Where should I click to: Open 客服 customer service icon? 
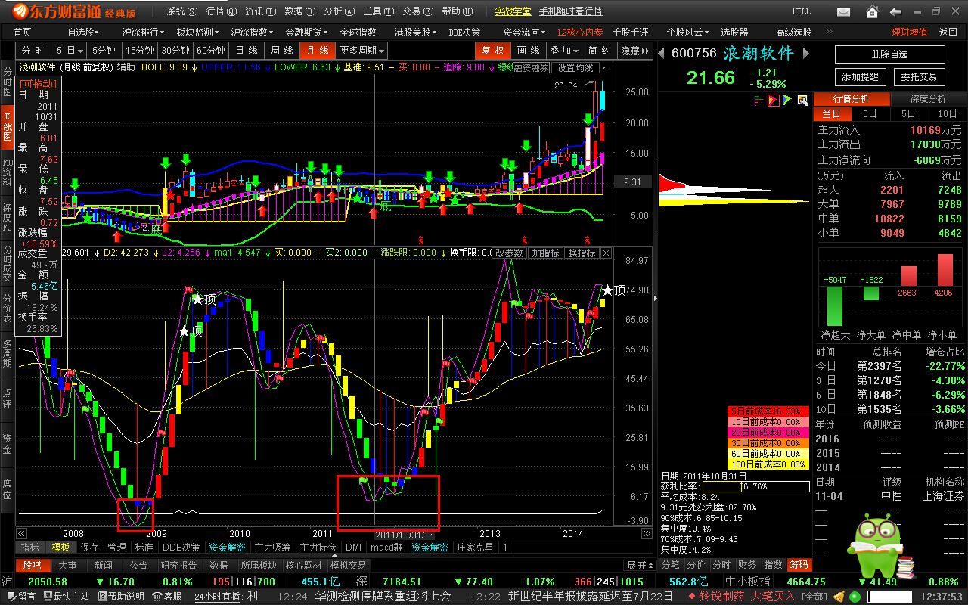[167, 597]
